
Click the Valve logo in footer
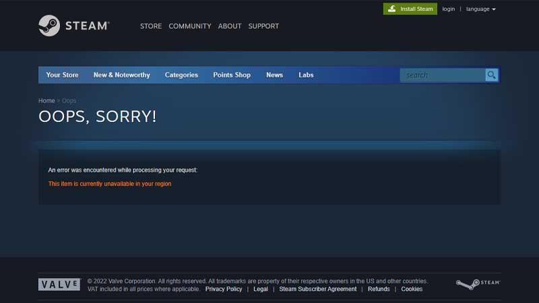(59, 284)
